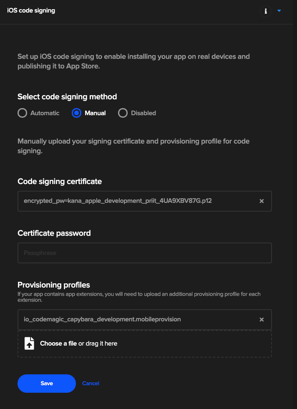Click the Save button
Viewport: 297px width, 409px height.
[46, 383]
